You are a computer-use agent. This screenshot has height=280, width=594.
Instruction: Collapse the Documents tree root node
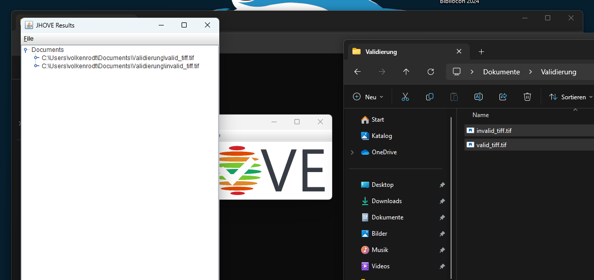point(25,50)
